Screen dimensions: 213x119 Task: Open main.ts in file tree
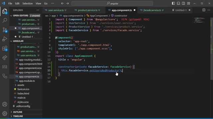[x=21, y=98]
